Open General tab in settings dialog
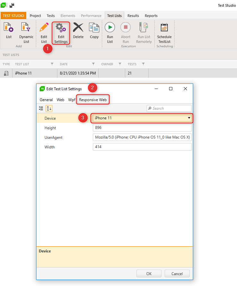This screenshot has width=237, height=286. (x=46, y=100)
